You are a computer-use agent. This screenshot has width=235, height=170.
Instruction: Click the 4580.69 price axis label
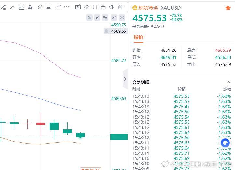click(119, 99)
